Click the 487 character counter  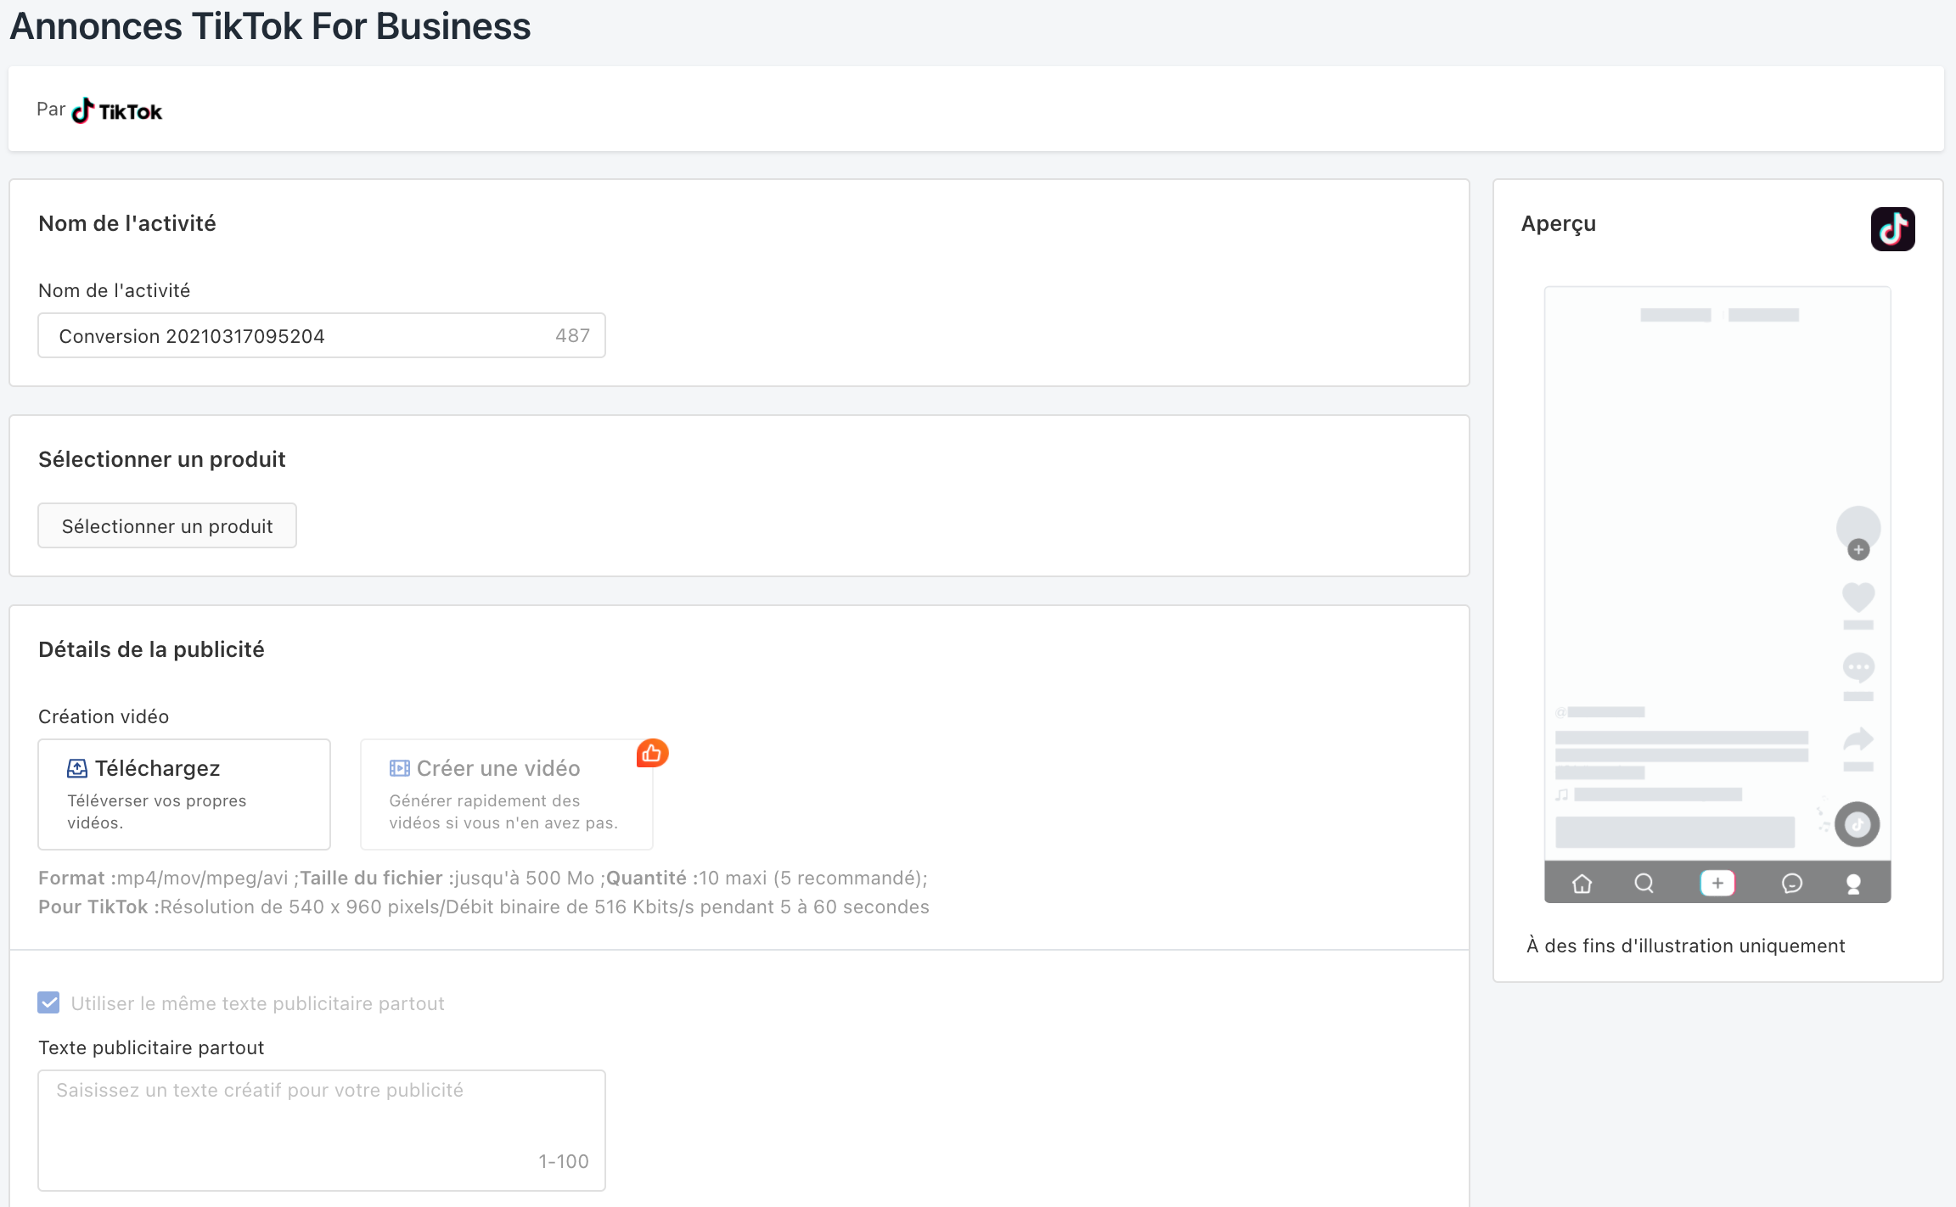click(573, 335)
